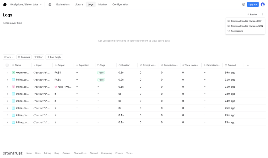This screenshot has height=158, width=268.
Task: Click the Prompt tokens column header
Action: (x=148, y=65)
